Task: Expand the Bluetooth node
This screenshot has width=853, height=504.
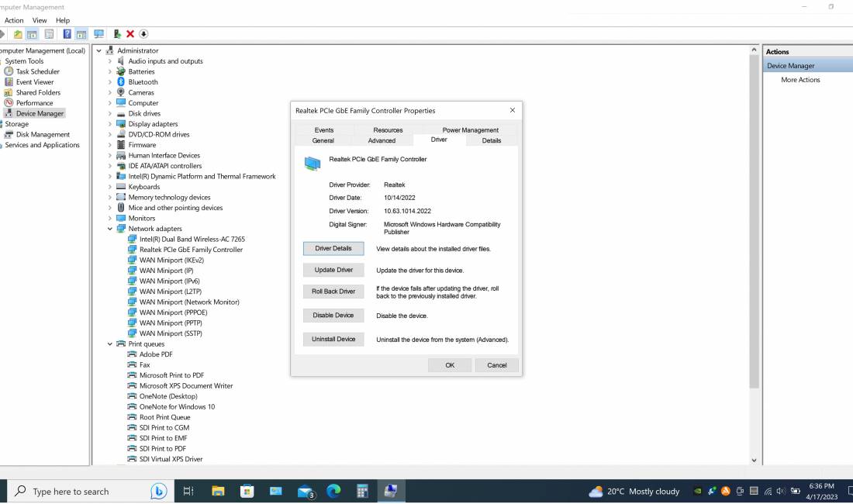Action: (x=110, y=82)
